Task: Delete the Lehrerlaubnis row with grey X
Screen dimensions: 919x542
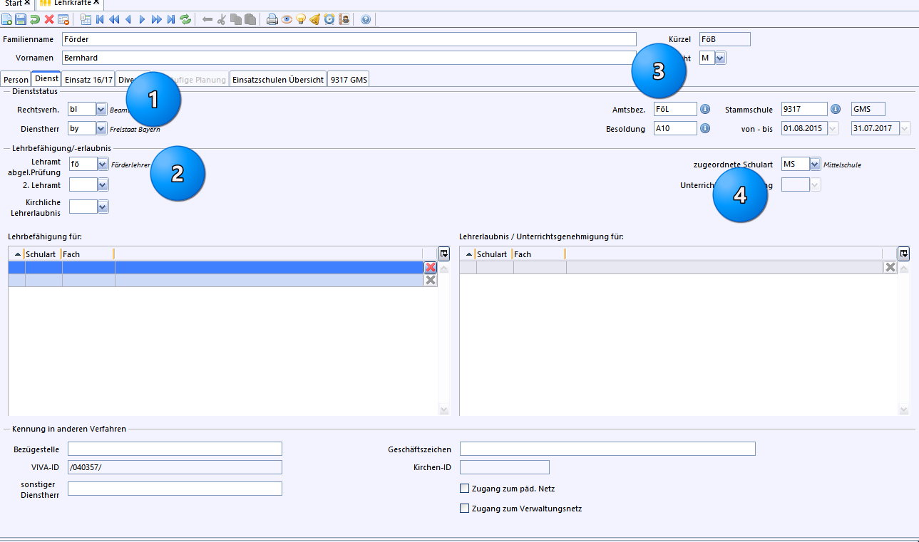Action: pyautogui.click(x=890, y=267)
